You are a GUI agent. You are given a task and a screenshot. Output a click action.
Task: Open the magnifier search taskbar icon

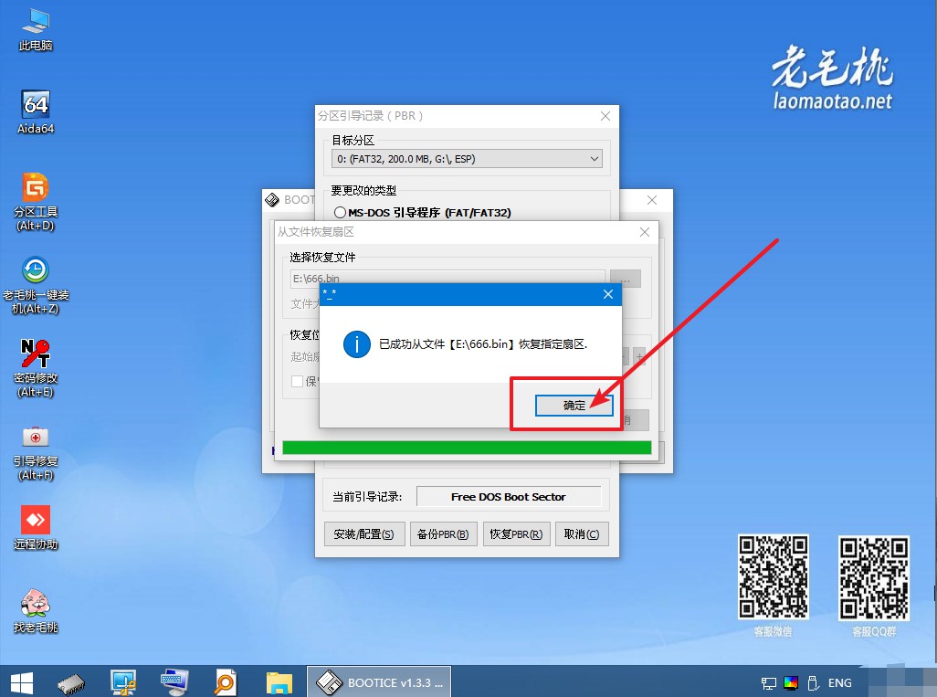(226, 682)
